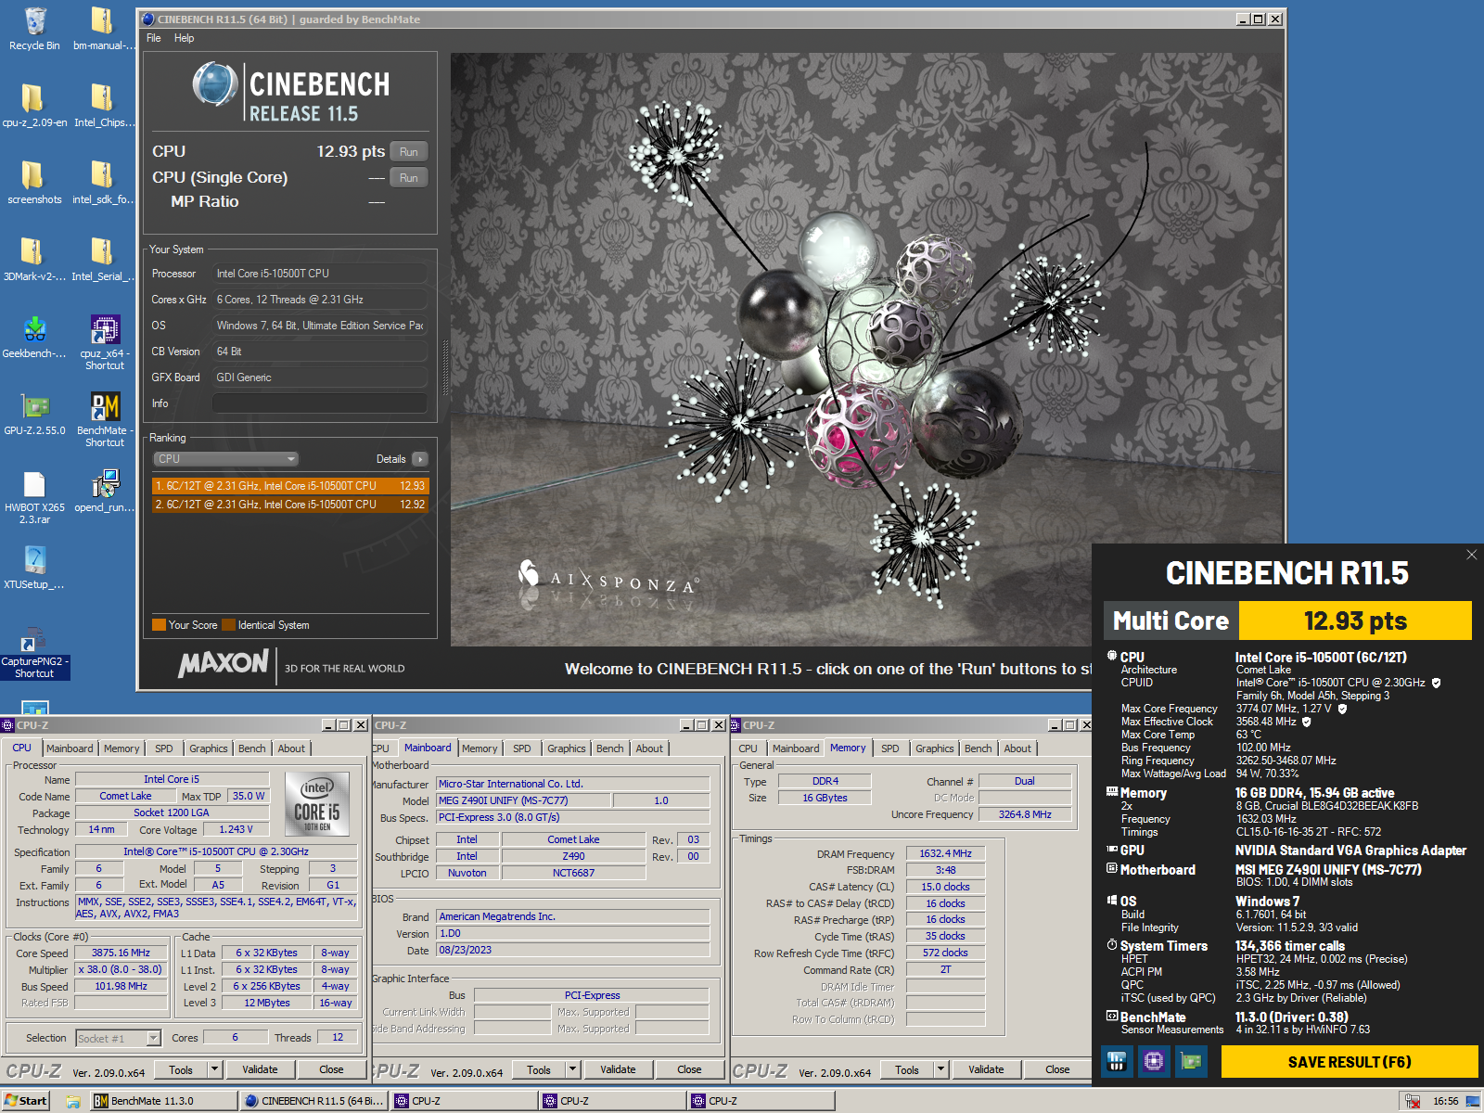Open the screenshots folder on desktop
The height and width of the screenshot is (1113, 1484).
(x=34, y=184)
